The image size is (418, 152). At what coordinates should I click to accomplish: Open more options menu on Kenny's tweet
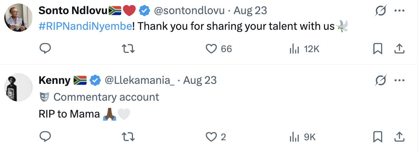click(x=400, y=80)
